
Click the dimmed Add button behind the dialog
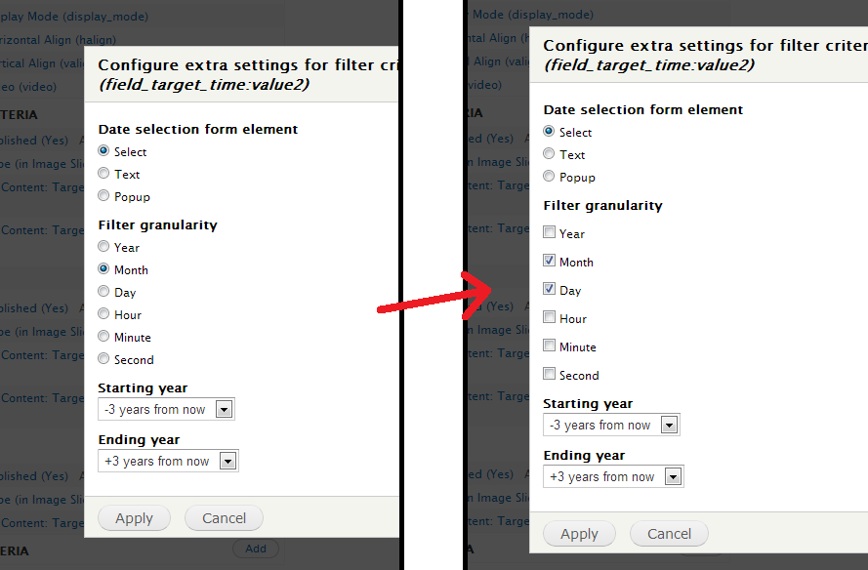(256, 549)
